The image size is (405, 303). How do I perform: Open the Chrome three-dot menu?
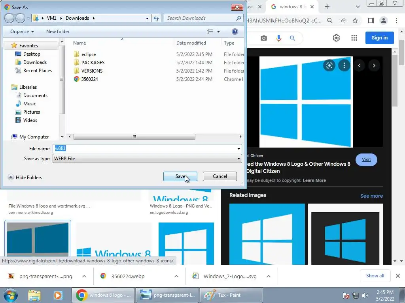pos(396,21)
